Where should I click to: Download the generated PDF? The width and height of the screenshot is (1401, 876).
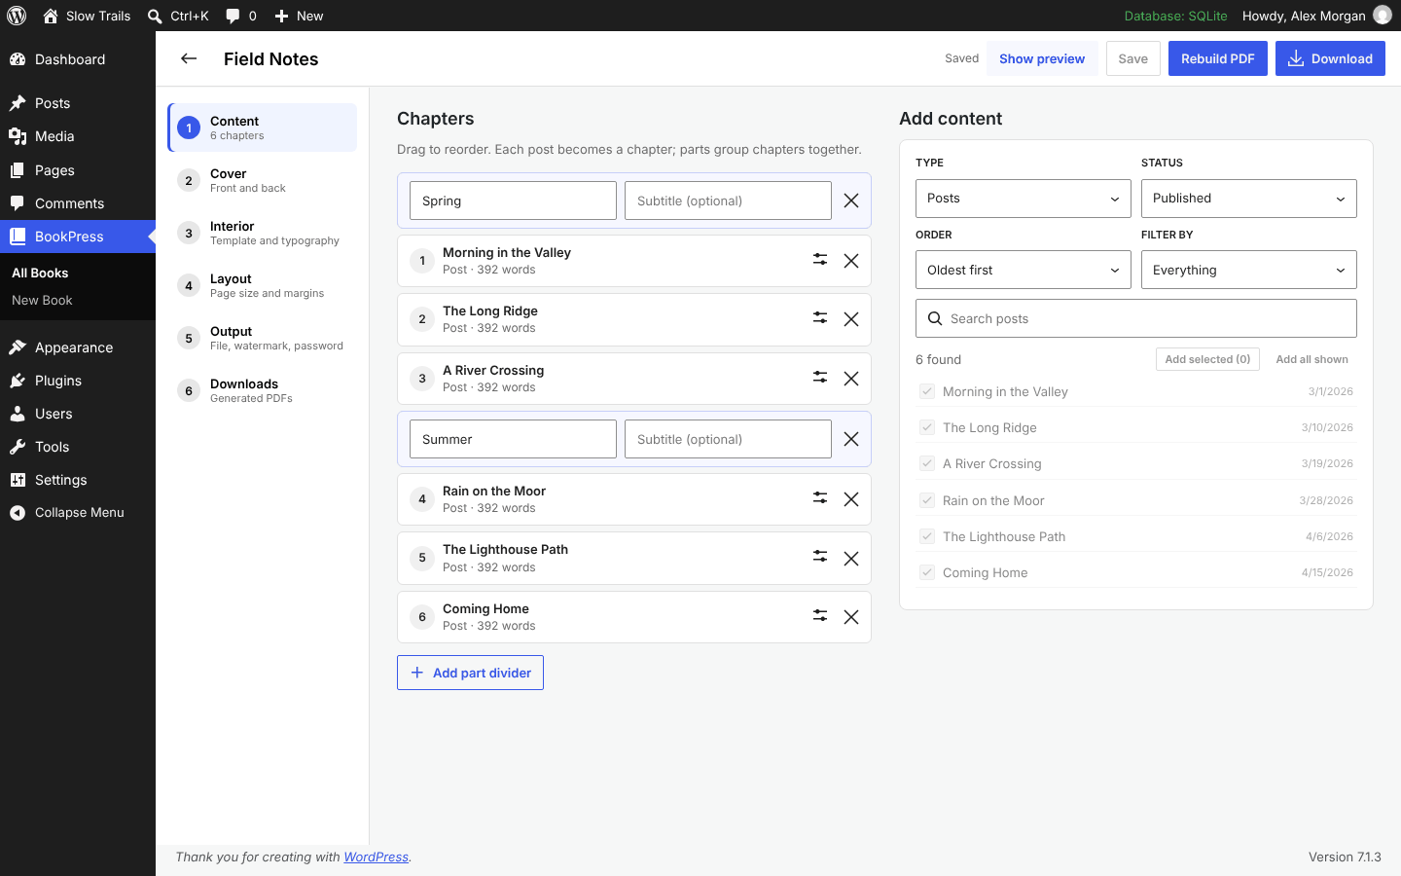pos(1330,58)
